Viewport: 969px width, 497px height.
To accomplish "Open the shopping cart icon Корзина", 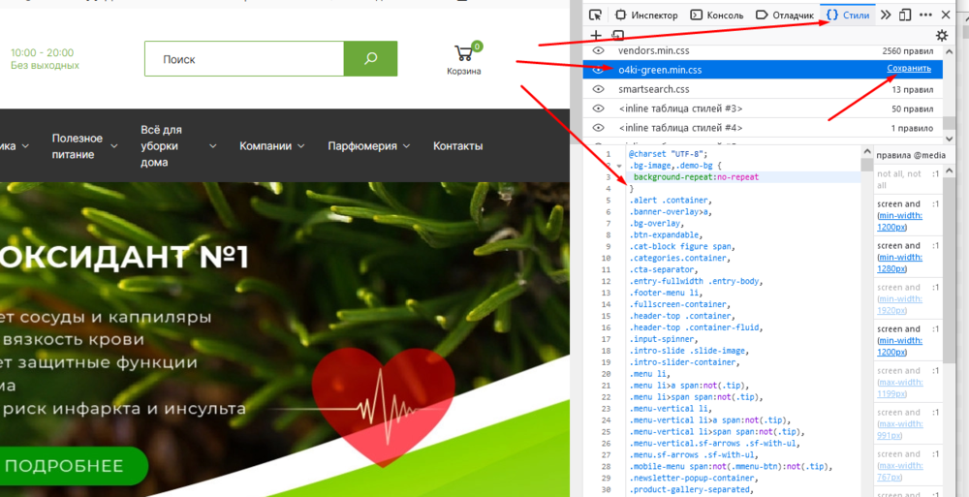I will (464, 59).
